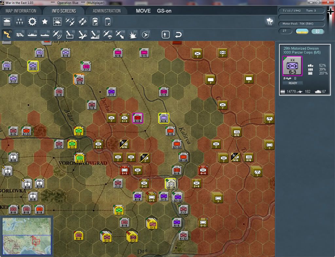Select the Soviet red 4=4 unit
Image resolution: width=335 pixels, height=257 pixels.
coord(203,170)
